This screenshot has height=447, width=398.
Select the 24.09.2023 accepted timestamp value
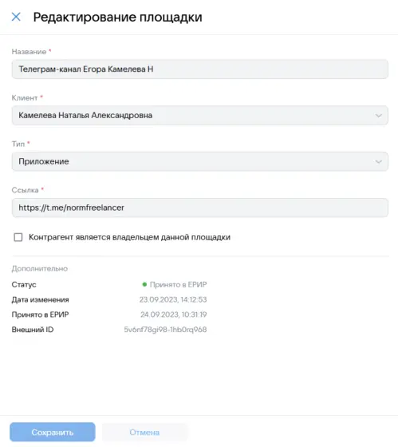[x=174, y=314]
